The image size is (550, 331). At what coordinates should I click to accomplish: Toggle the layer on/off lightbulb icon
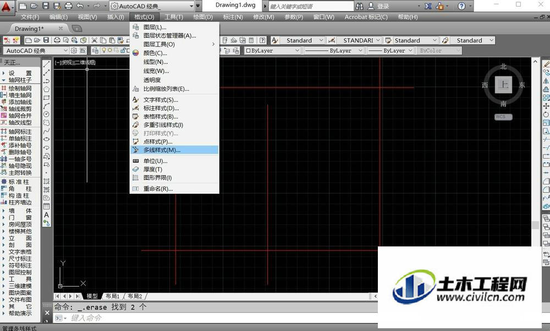click(104, 51)
